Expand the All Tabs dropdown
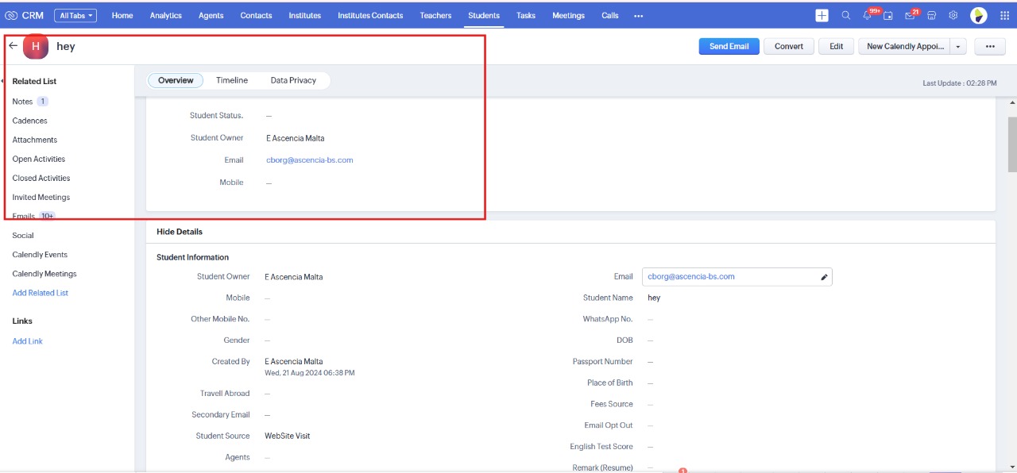1017x473 pixels. [x=75, y=15]
